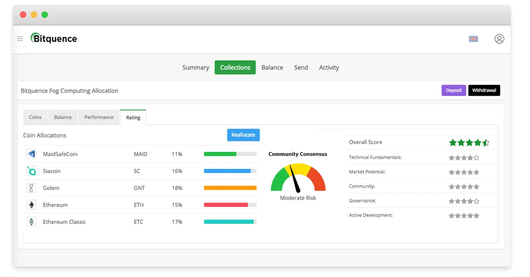Click the purple Deposit button
This screenshot has height=277, width=530.
click(454, 90)
